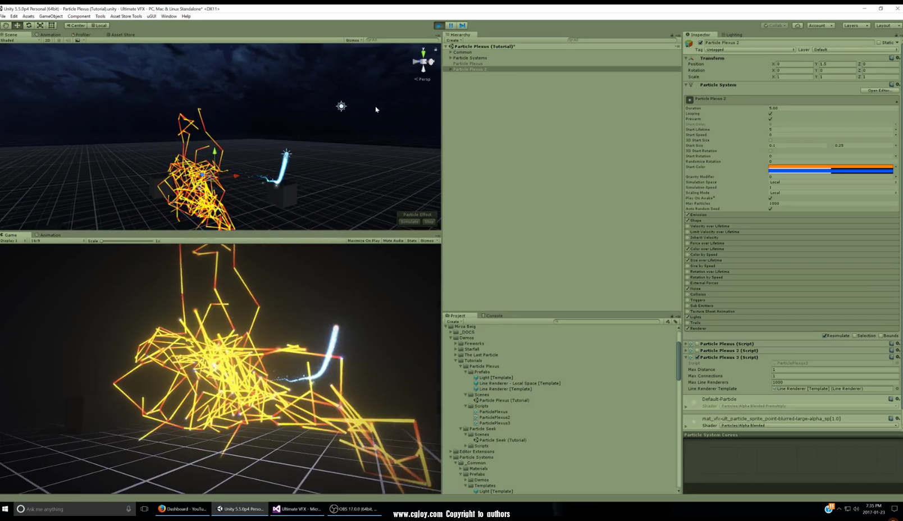The height and width of the screenshot is (521, 903).
Task: Open Task View in taskbar
Action: point(144,509)
